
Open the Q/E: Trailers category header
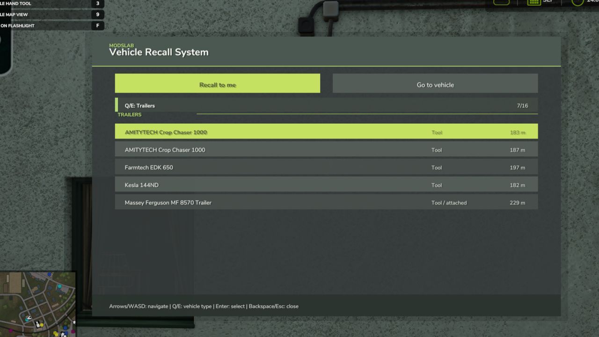click(140, 105)
